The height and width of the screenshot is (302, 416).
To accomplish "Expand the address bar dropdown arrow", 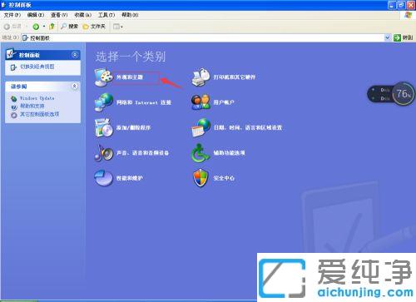I will (x=388, y=37).
